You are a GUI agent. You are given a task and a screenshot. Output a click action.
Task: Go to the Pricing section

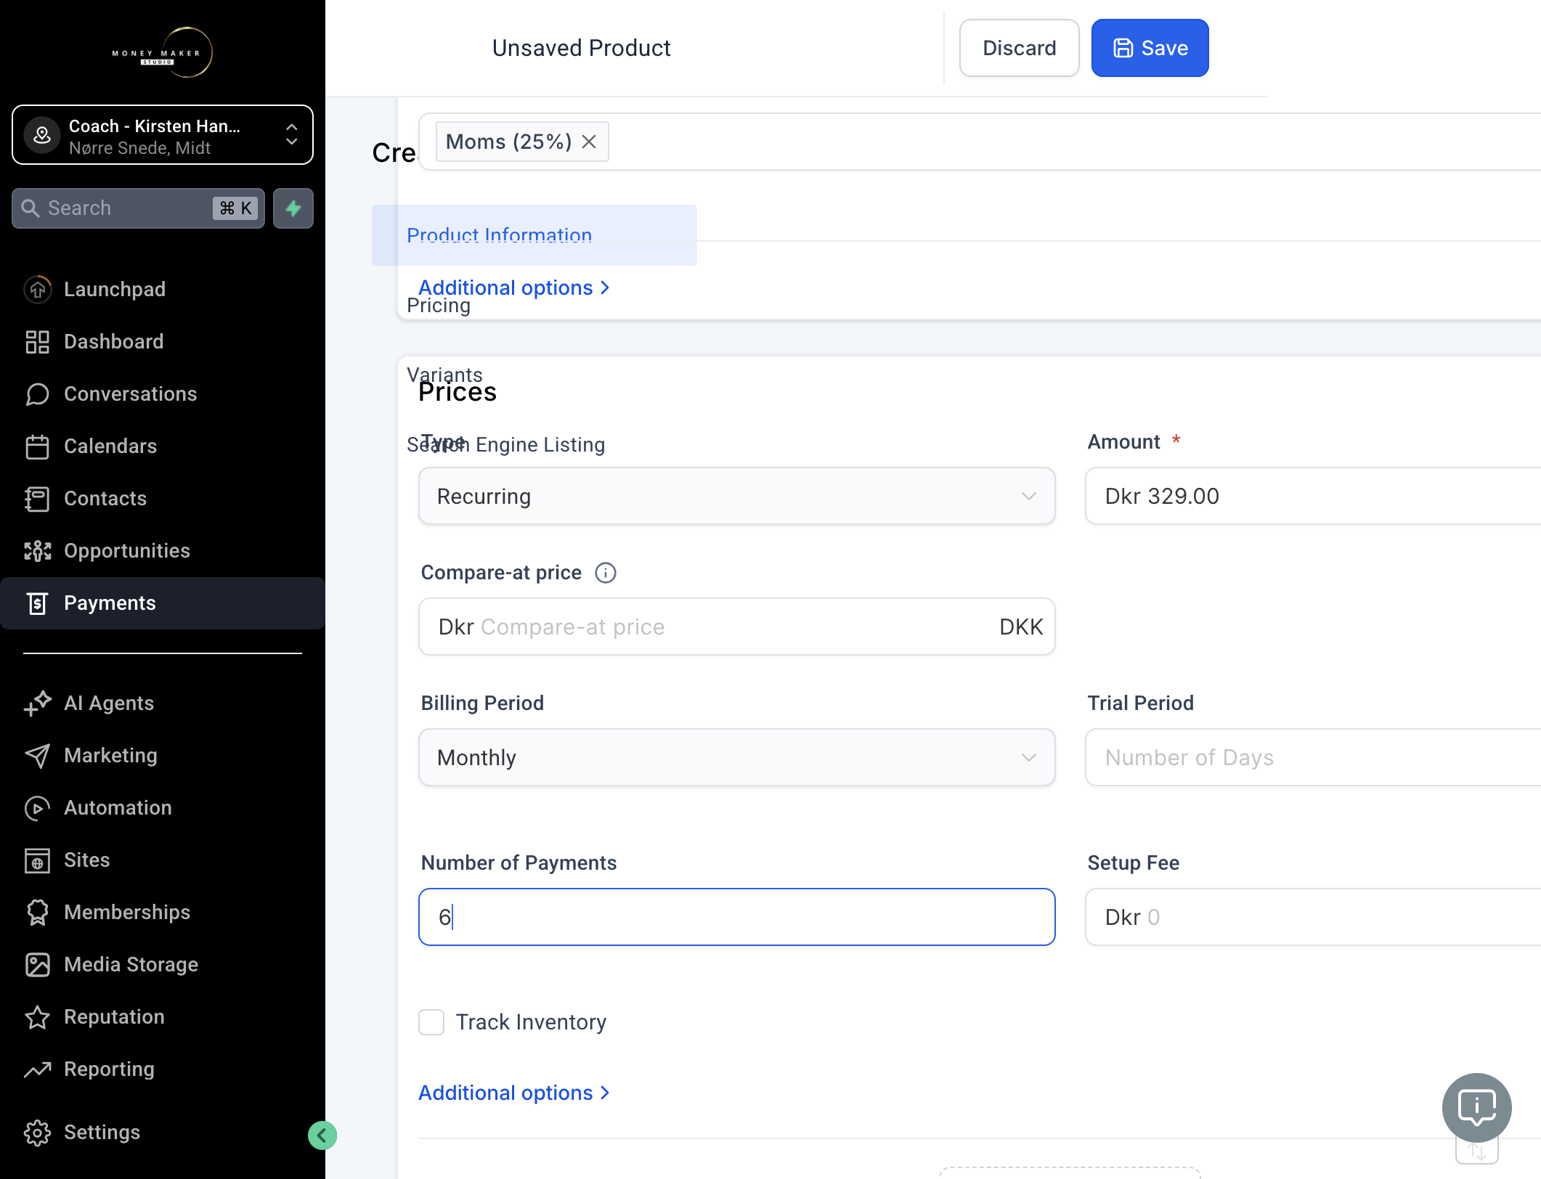(x=439, y=306)
